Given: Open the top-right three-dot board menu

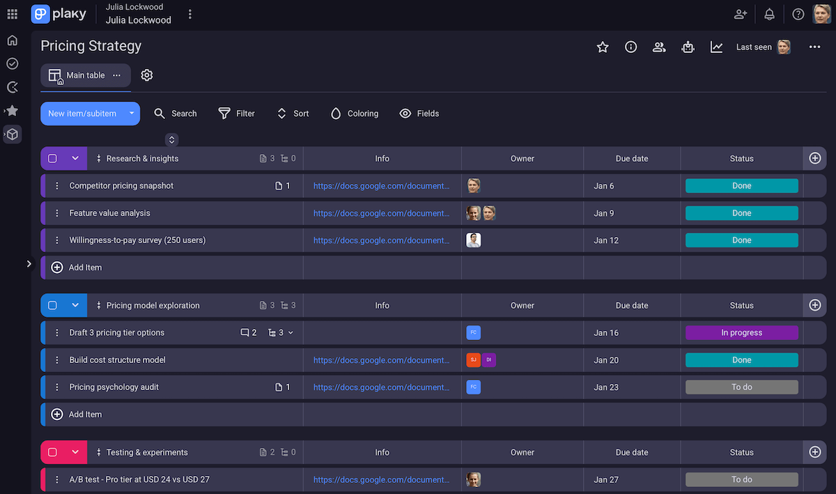Looking at the screenshot, I should point(814,47).
